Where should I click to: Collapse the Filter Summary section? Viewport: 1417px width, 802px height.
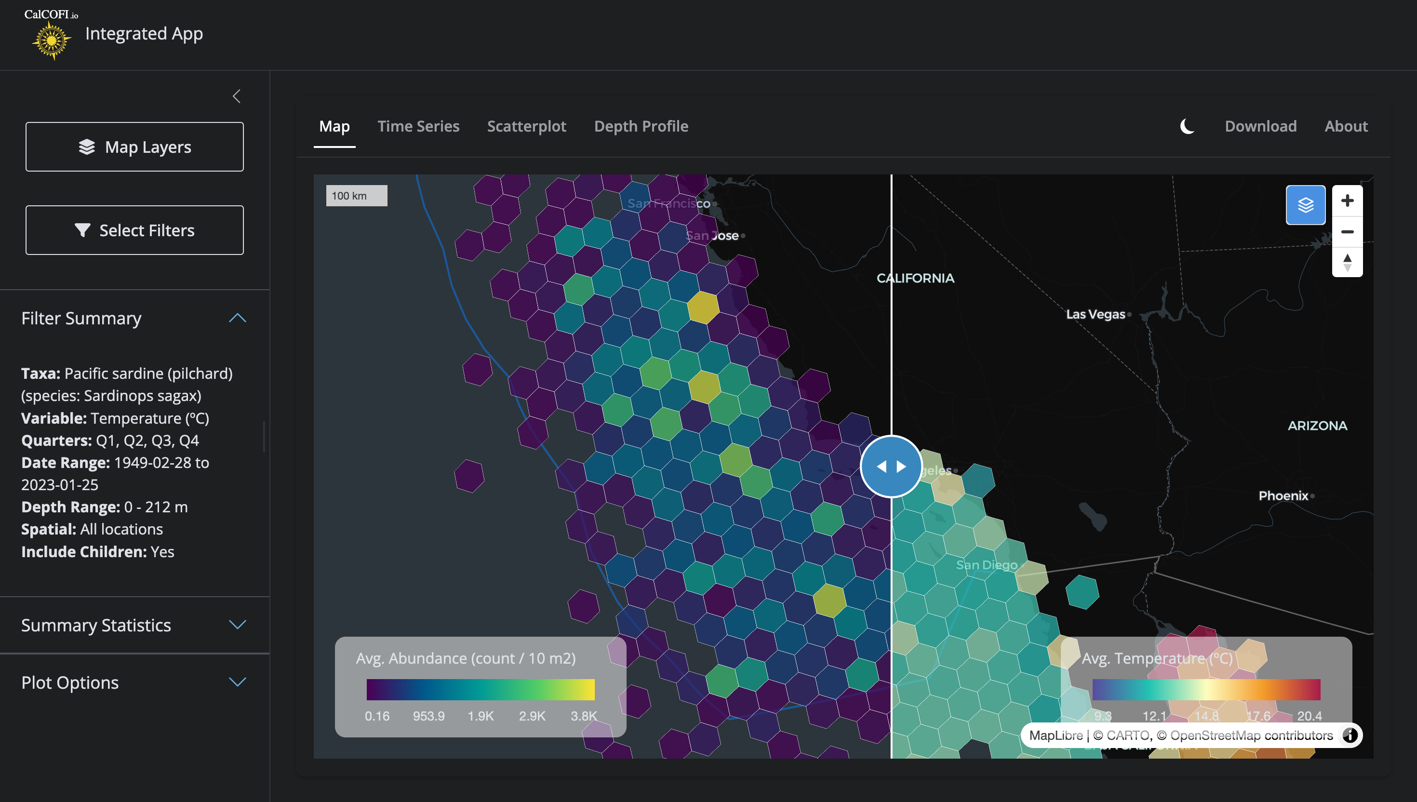(x=237, y=318)
